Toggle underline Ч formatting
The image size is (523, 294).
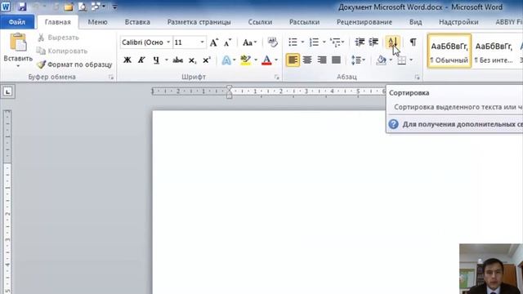[156, 60]
